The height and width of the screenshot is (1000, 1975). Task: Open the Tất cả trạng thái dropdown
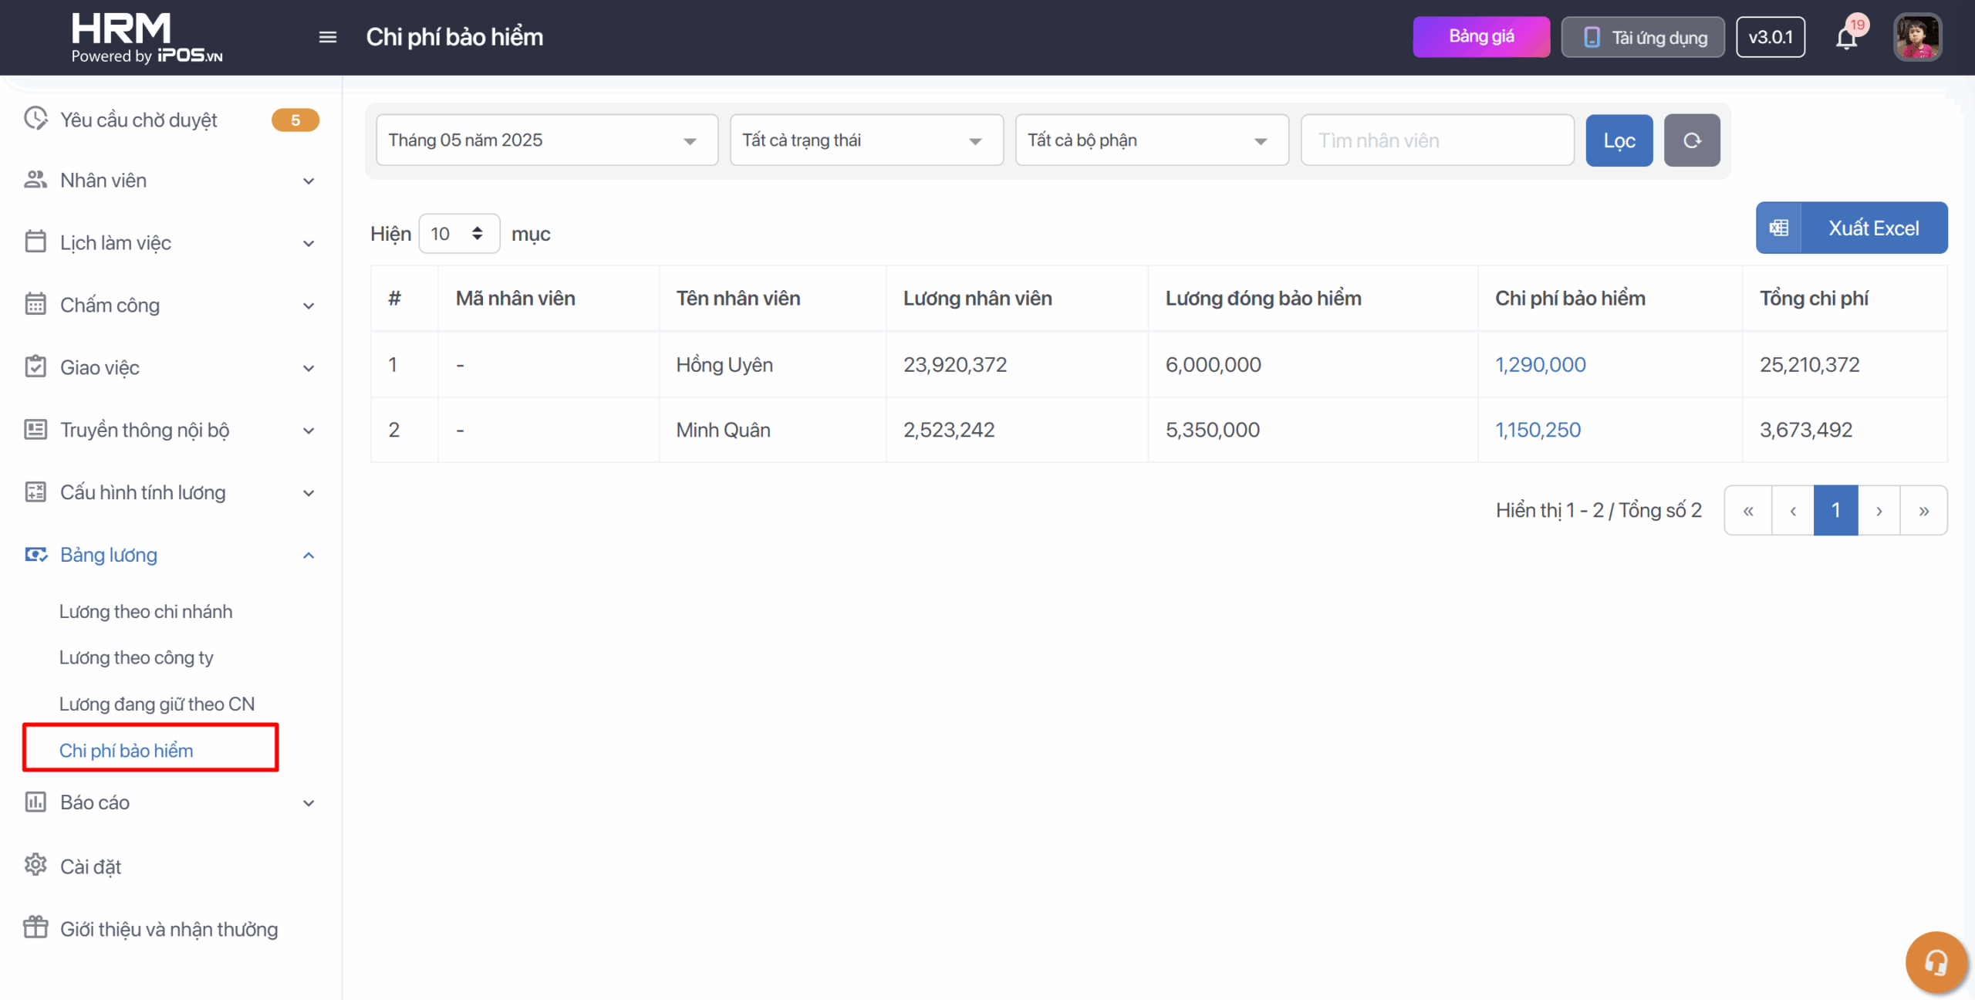[866, 140]
